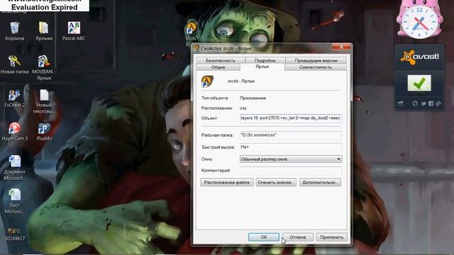Screen dimensions: 454x255
Task: Click the Комментарий input field
Action: click(291, 171)
